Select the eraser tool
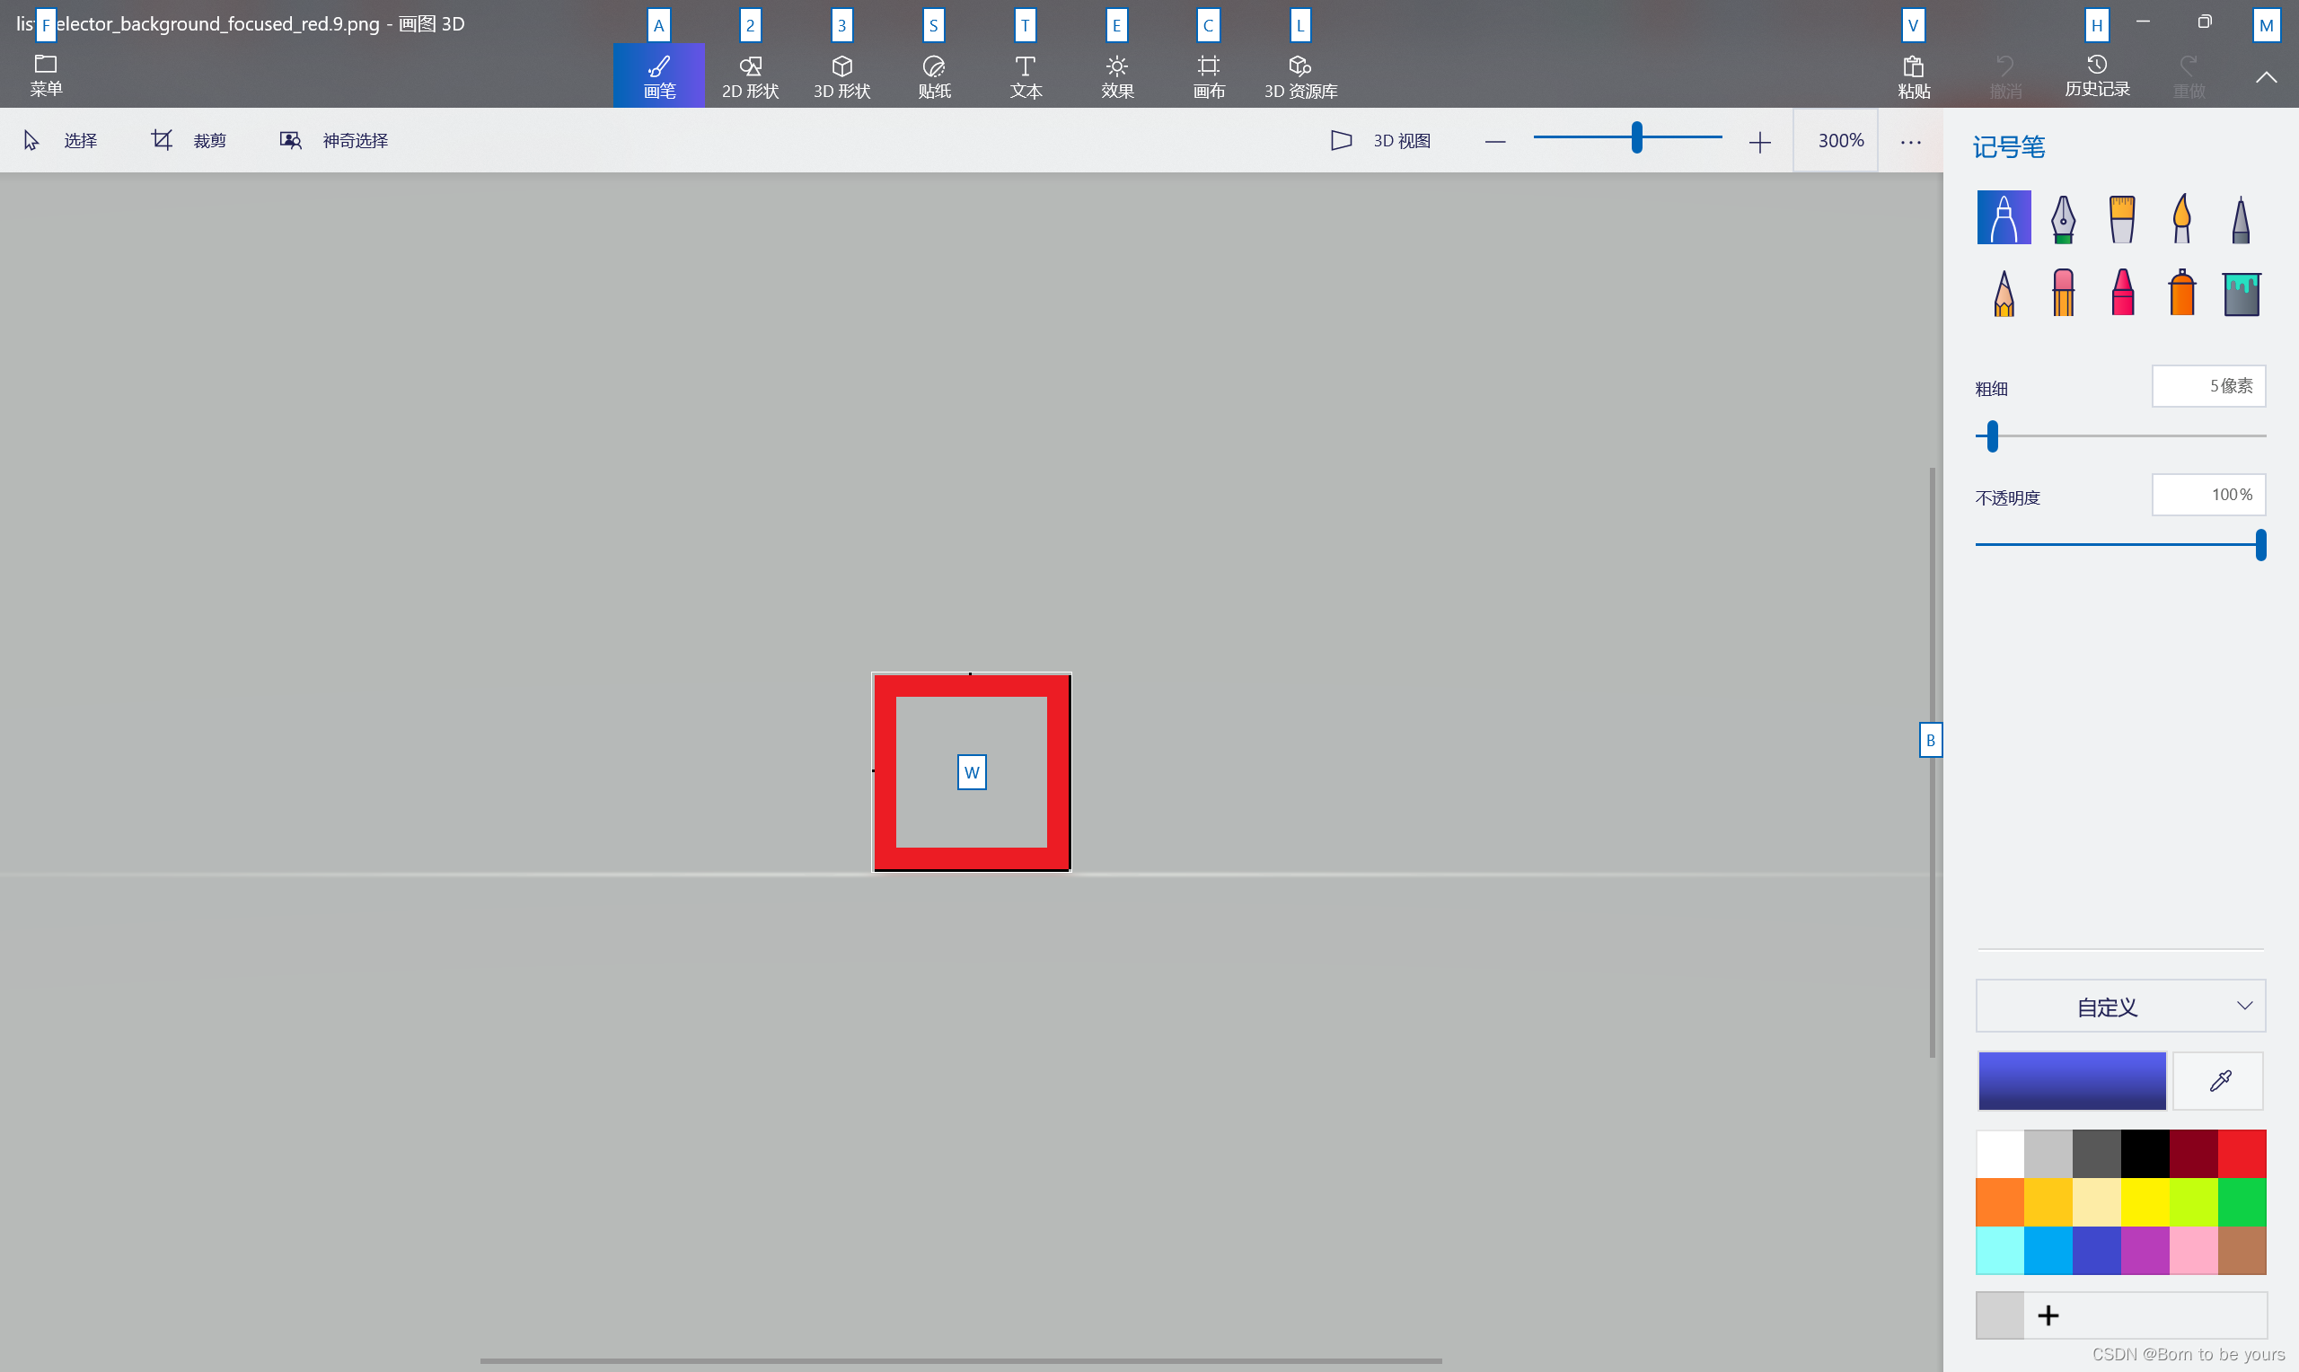This screenshot has height=1372, width=2299. (2062, 294)
